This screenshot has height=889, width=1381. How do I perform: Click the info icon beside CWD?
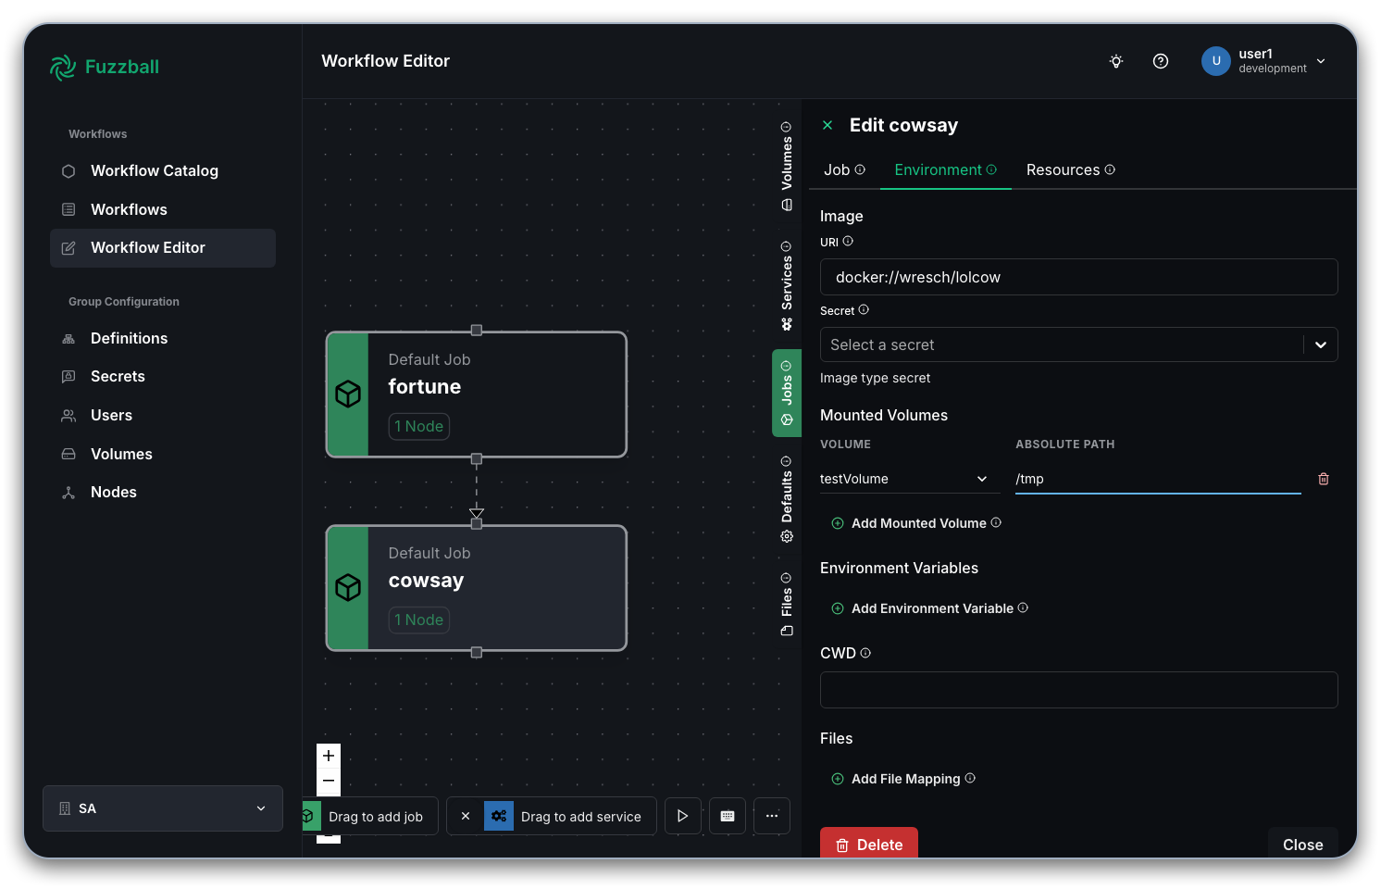tap(865, 653)
